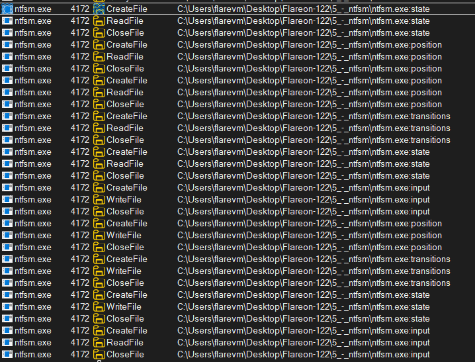475x362 pixels.
Task: Click the process icon in the ReadFile :input row
Action: click(7, 343)
